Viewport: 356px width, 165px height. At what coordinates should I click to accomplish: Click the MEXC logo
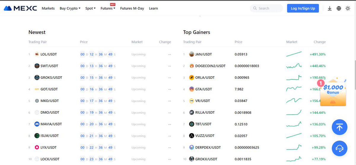(x=20, y=8)
